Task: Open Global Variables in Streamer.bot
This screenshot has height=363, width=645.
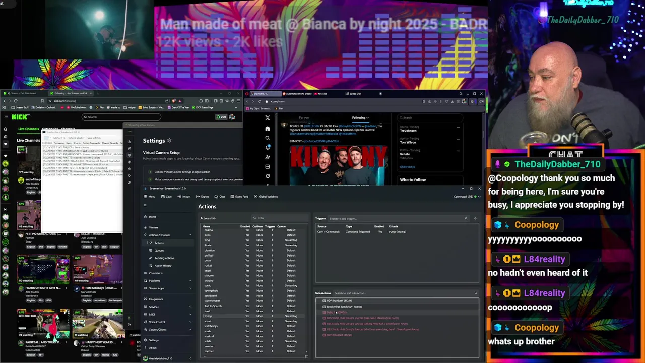Action: click(266, 196)
